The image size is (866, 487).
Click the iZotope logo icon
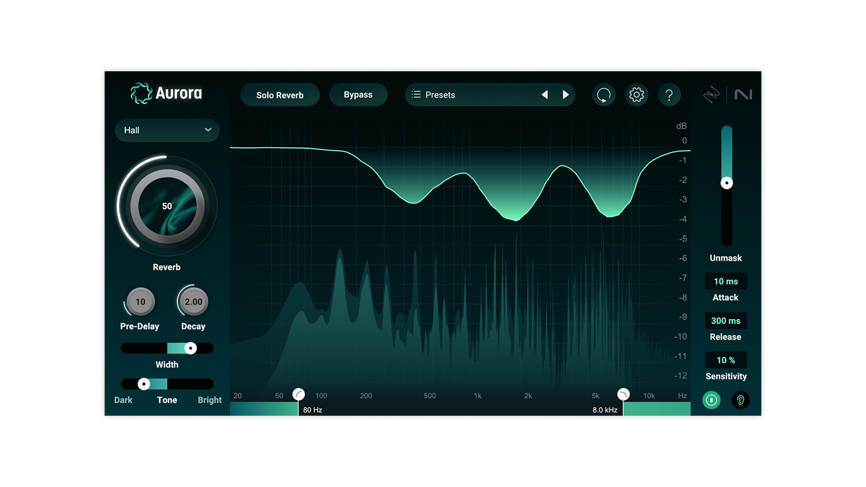[712, 95]
